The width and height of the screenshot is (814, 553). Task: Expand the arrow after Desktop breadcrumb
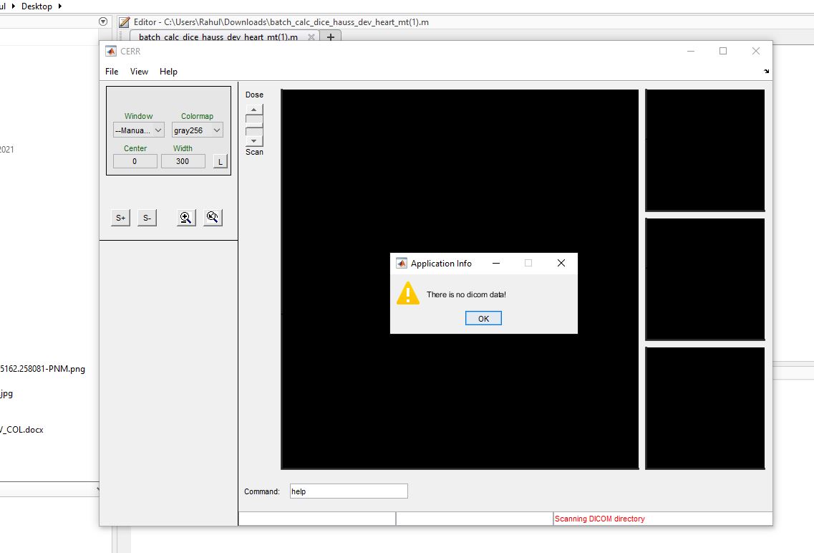(59, 6)
